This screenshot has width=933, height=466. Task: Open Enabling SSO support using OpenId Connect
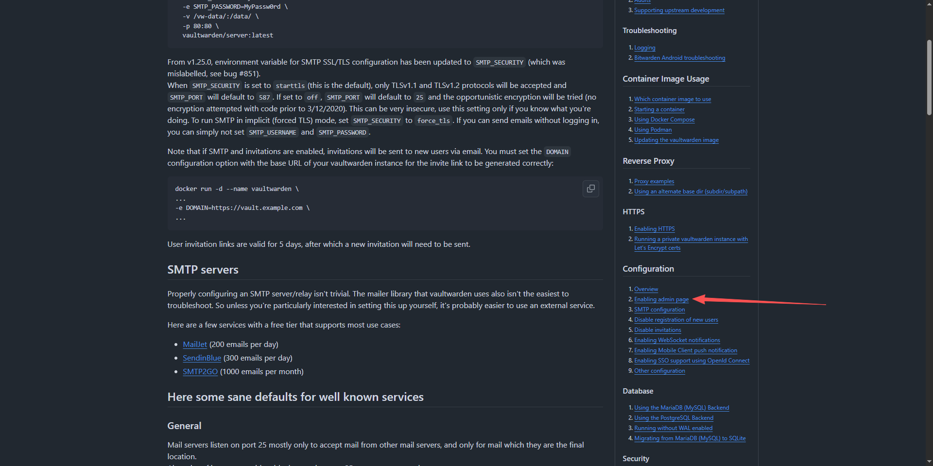point(691,361)
